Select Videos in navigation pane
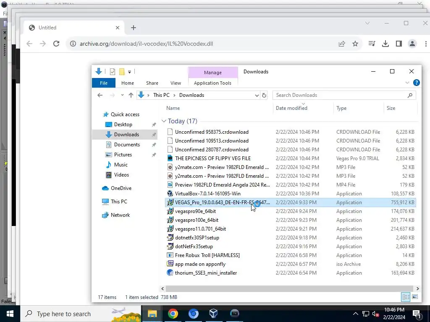The image size is (430, 322). point(121,175)
